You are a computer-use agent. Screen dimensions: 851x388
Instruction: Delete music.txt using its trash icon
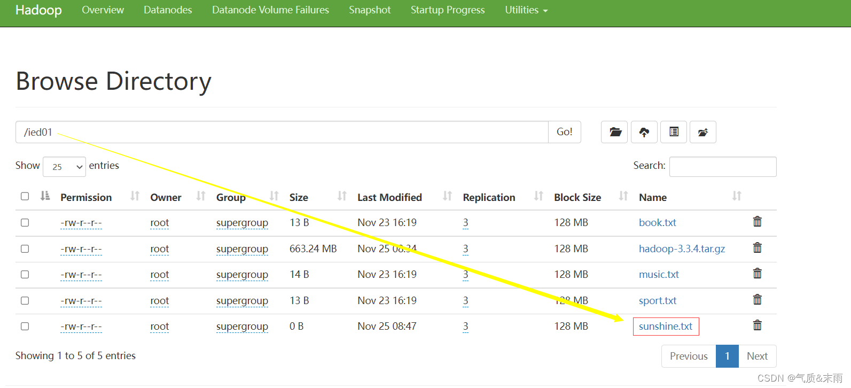click(757, 274)
